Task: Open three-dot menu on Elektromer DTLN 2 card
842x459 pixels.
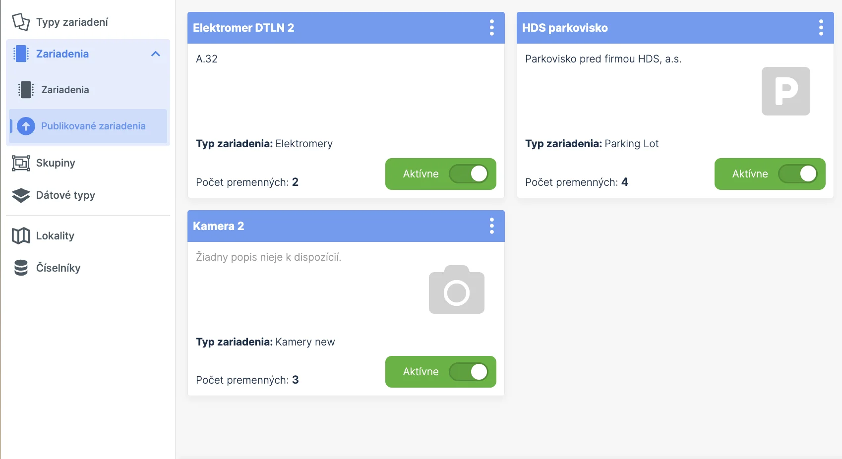Action: click(492, 28)
